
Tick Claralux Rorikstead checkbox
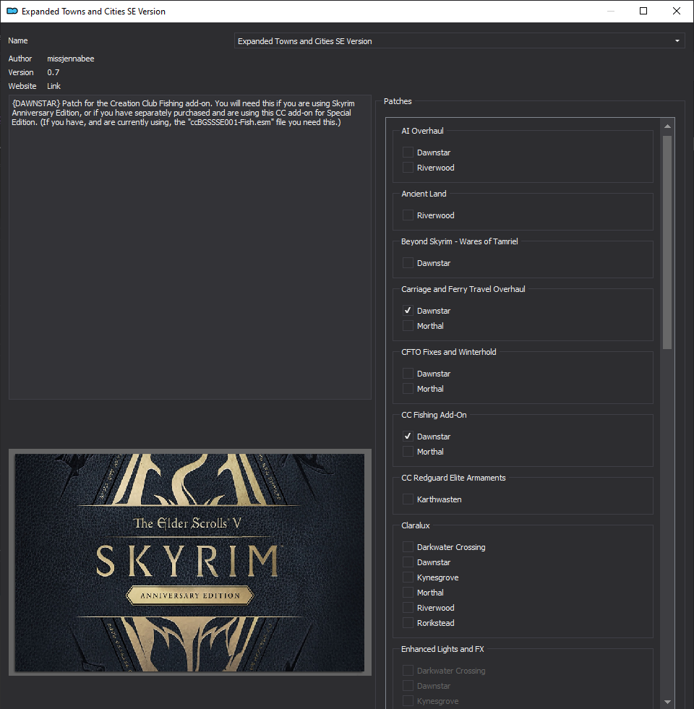[408, 623]
